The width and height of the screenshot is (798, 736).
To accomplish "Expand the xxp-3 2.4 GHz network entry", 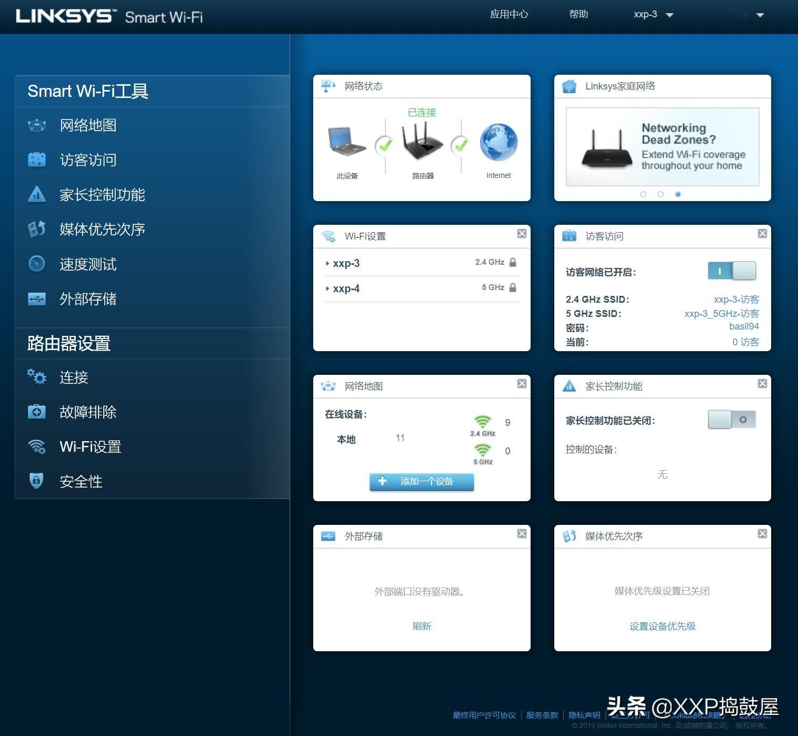I will [346, 263].
